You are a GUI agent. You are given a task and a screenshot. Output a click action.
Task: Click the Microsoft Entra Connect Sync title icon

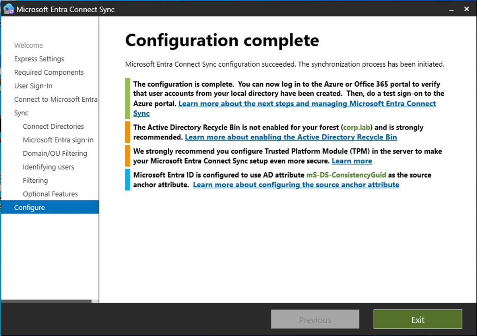click(x=9, y=9)
